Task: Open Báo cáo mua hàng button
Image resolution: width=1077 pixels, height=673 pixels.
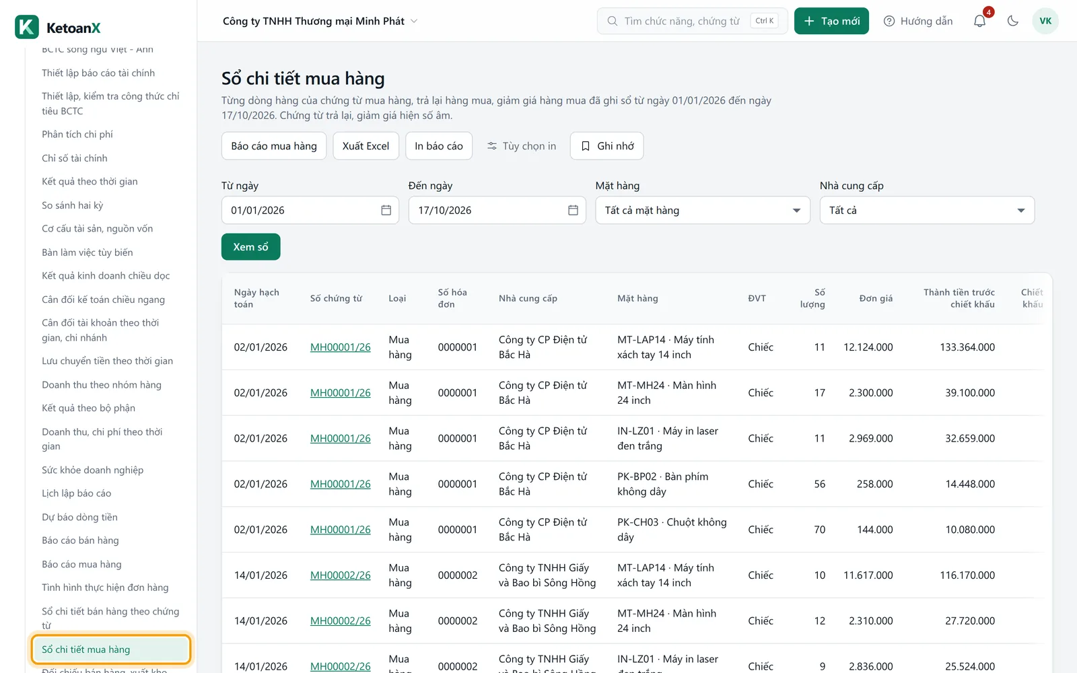Action: point(274,146)
